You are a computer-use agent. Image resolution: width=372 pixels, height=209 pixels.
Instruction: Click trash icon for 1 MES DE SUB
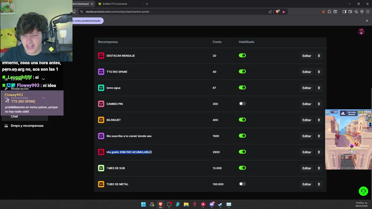319,168
